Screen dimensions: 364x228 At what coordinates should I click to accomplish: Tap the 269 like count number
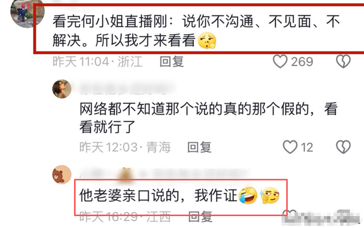coord(302,62)
